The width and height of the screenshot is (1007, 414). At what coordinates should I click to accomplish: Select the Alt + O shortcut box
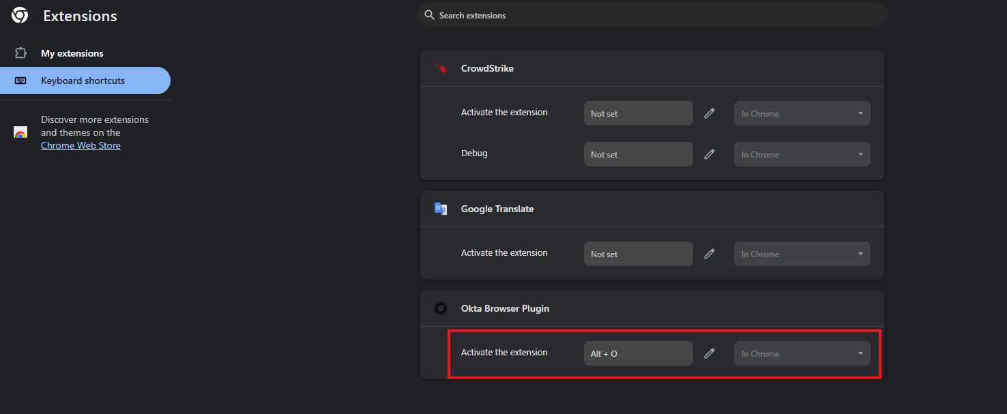coord(639,353)
